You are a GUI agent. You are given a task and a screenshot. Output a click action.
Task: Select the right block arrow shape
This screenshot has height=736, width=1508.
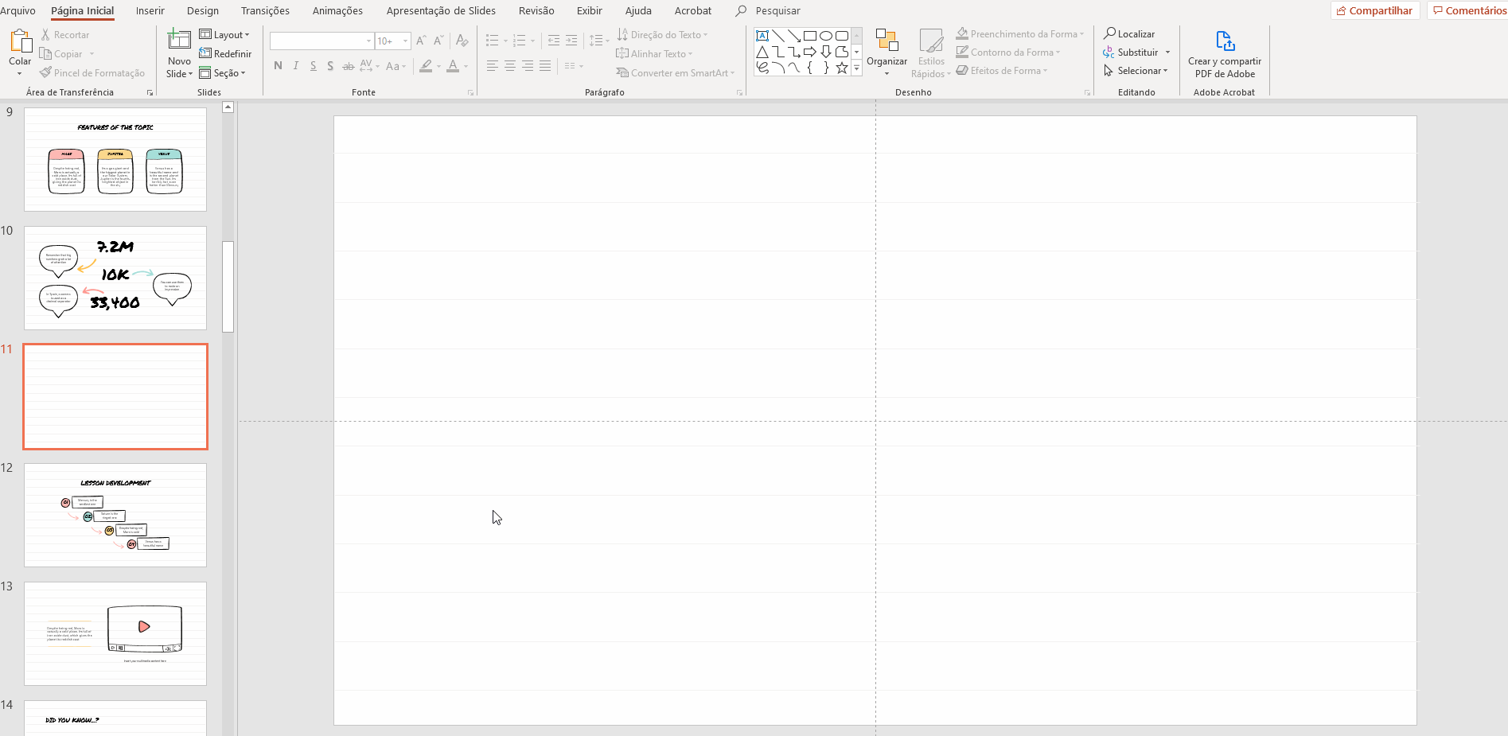click(x=810, y=52)
